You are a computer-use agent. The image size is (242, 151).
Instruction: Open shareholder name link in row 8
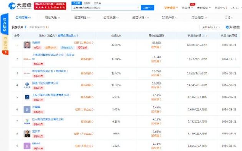(x=36, y=131)
